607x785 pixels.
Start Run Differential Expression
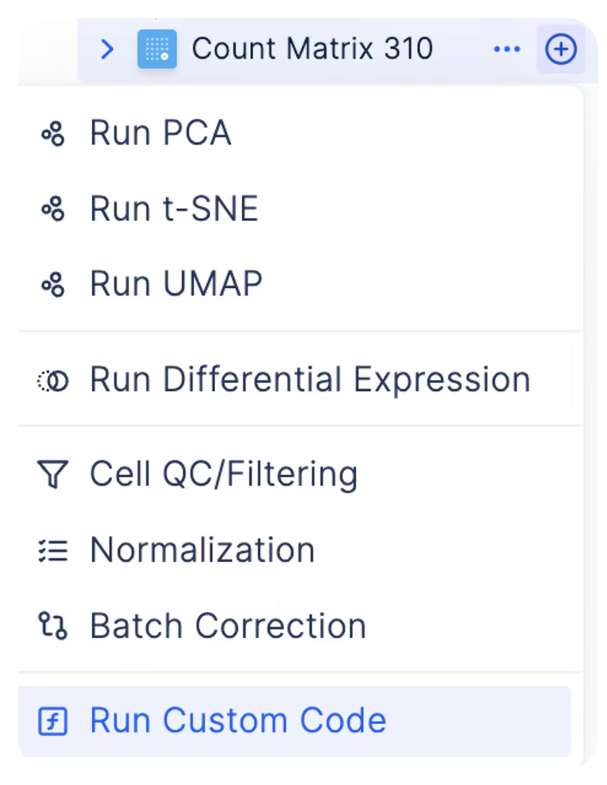coord(300,380)
